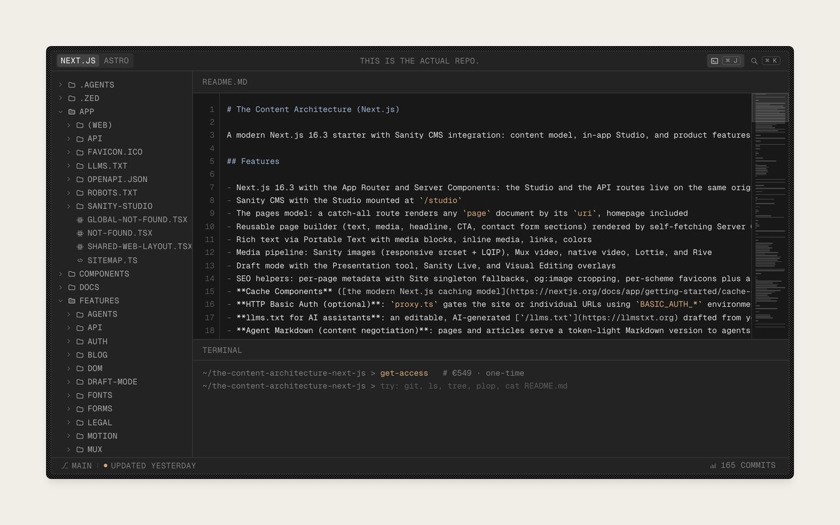Open the API folder under APP
The width and height of the screenshot is (840, 525).
coord(122,138)
